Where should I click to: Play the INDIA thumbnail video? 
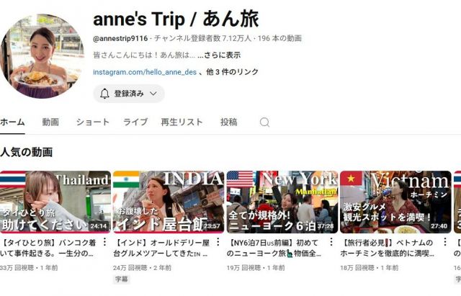tap(169, 202)
